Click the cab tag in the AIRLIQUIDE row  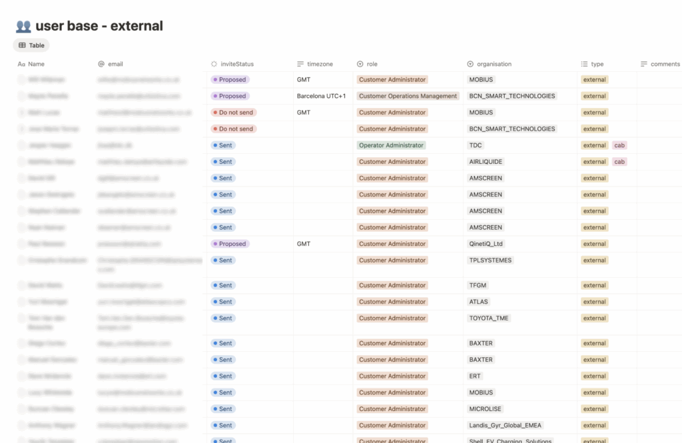point(619,162)
